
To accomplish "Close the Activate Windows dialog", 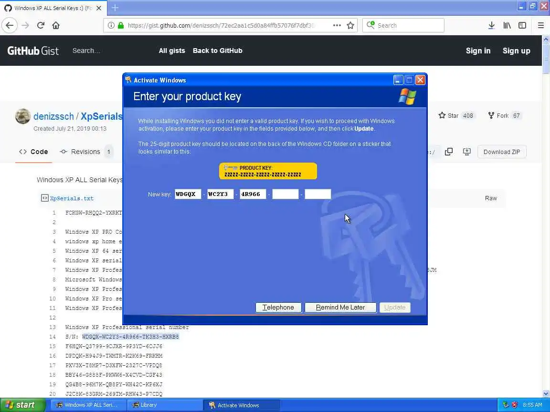I will 420,80.
